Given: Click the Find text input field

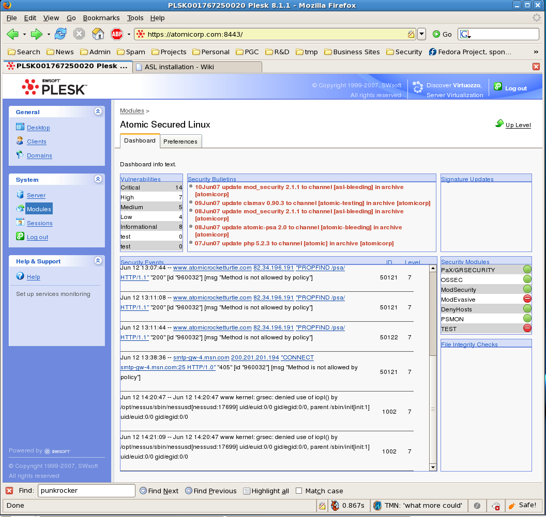Looking at the screenshot, I should click(x=86, y=491).
